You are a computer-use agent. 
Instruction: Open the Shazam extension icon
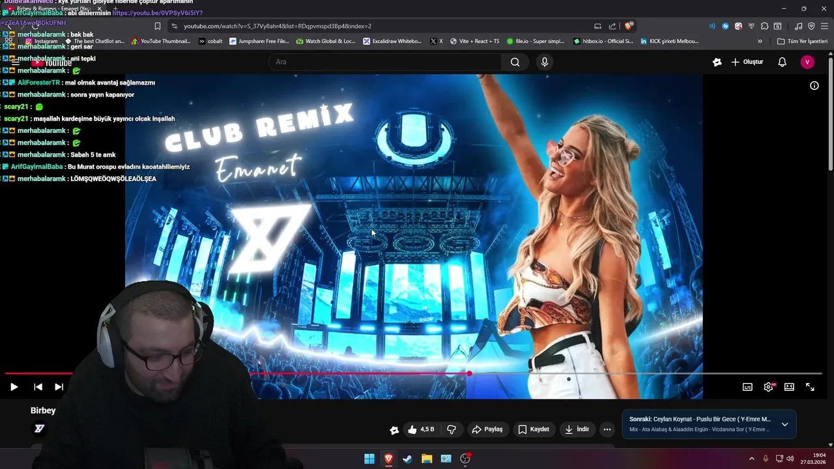(725, 26)
